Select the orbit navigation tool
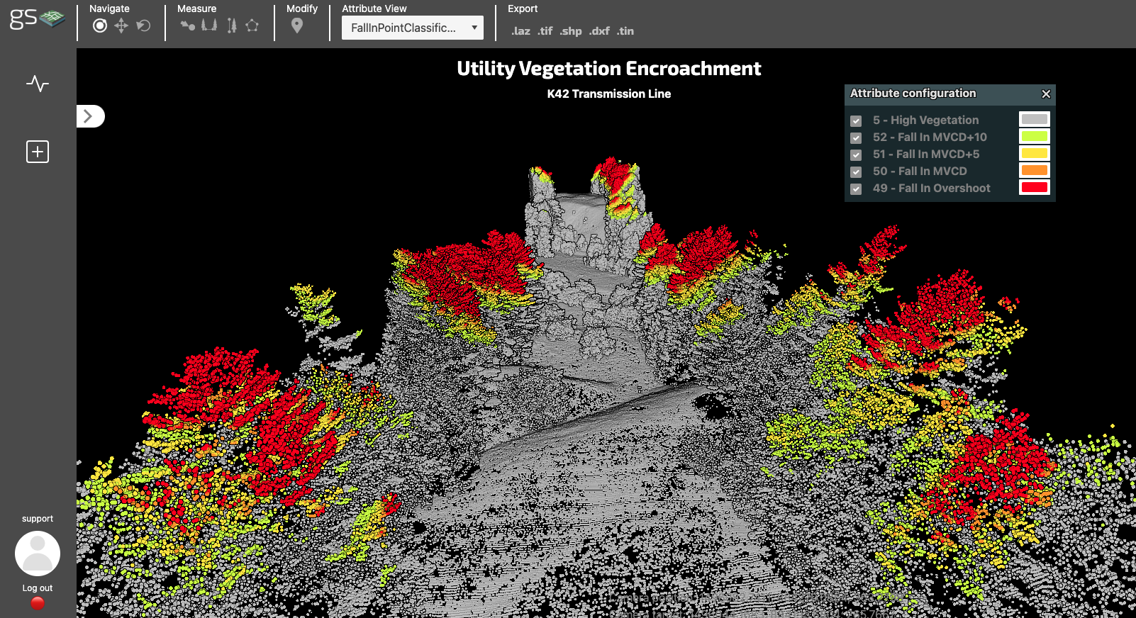This screenshot has height=618, width=1136. [100, 26]
